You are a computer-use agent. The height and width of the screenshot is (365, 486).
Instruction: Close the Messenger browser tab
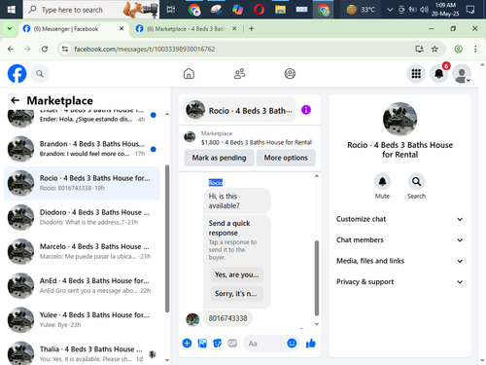point(121,29)
